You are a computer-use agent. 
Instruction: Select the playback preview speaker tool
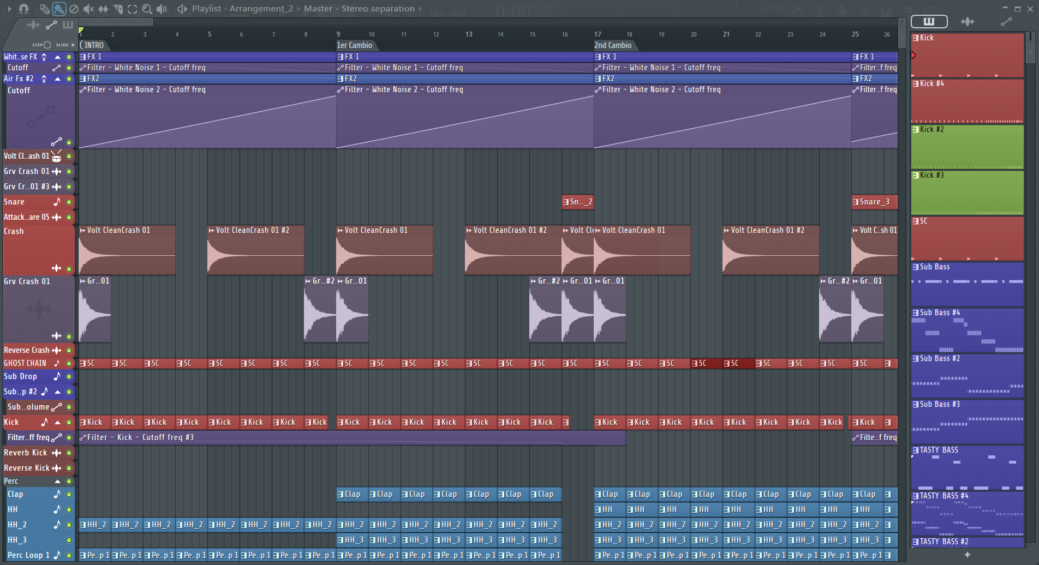[x=161, y=9]
